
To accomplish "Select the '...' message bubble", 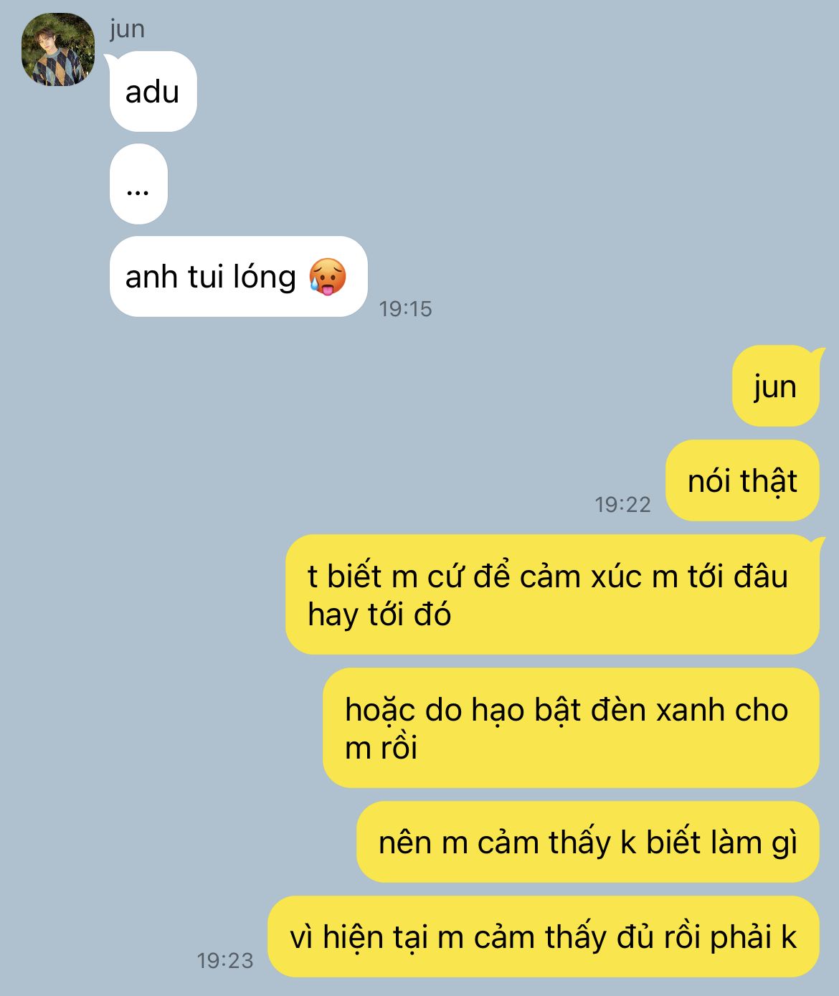I will [x=138, y=184].
